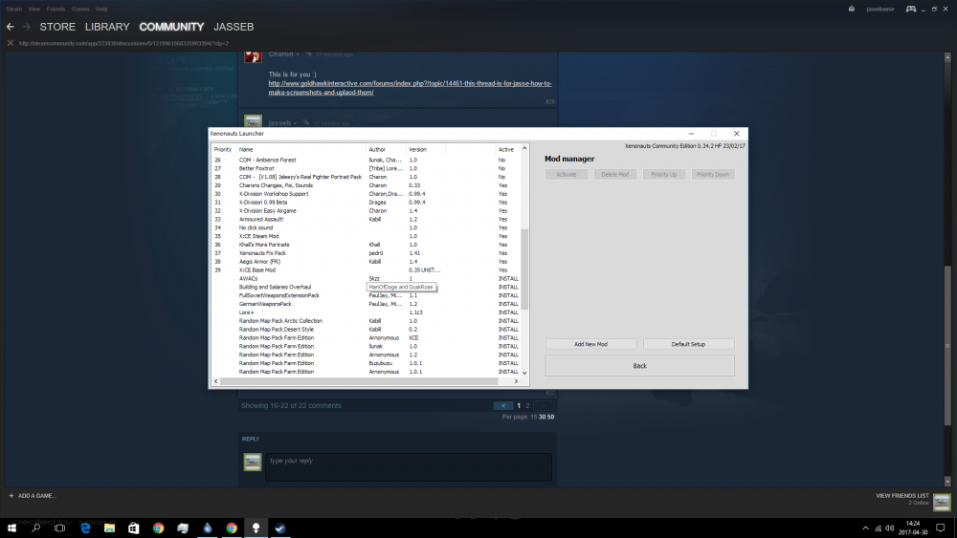This screenshot has width=957, height=538.
Task: Go to the STORE tab
Action: pos(57,27)
